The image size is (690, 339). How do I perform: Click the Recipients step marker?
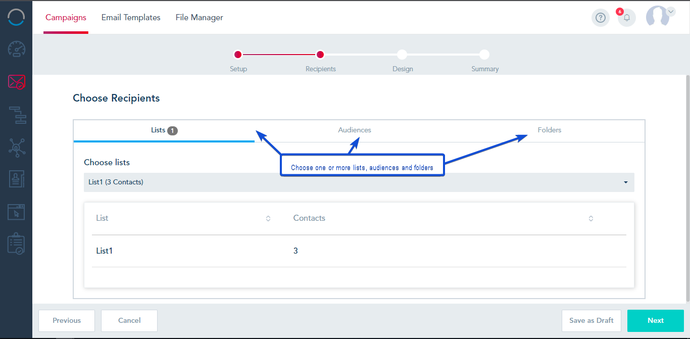point(320,55)
